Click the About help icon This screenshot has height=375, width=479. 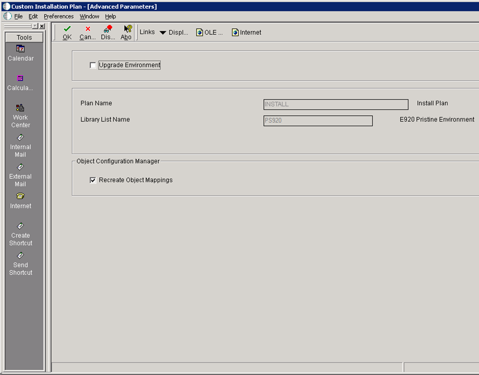point(126,33)
